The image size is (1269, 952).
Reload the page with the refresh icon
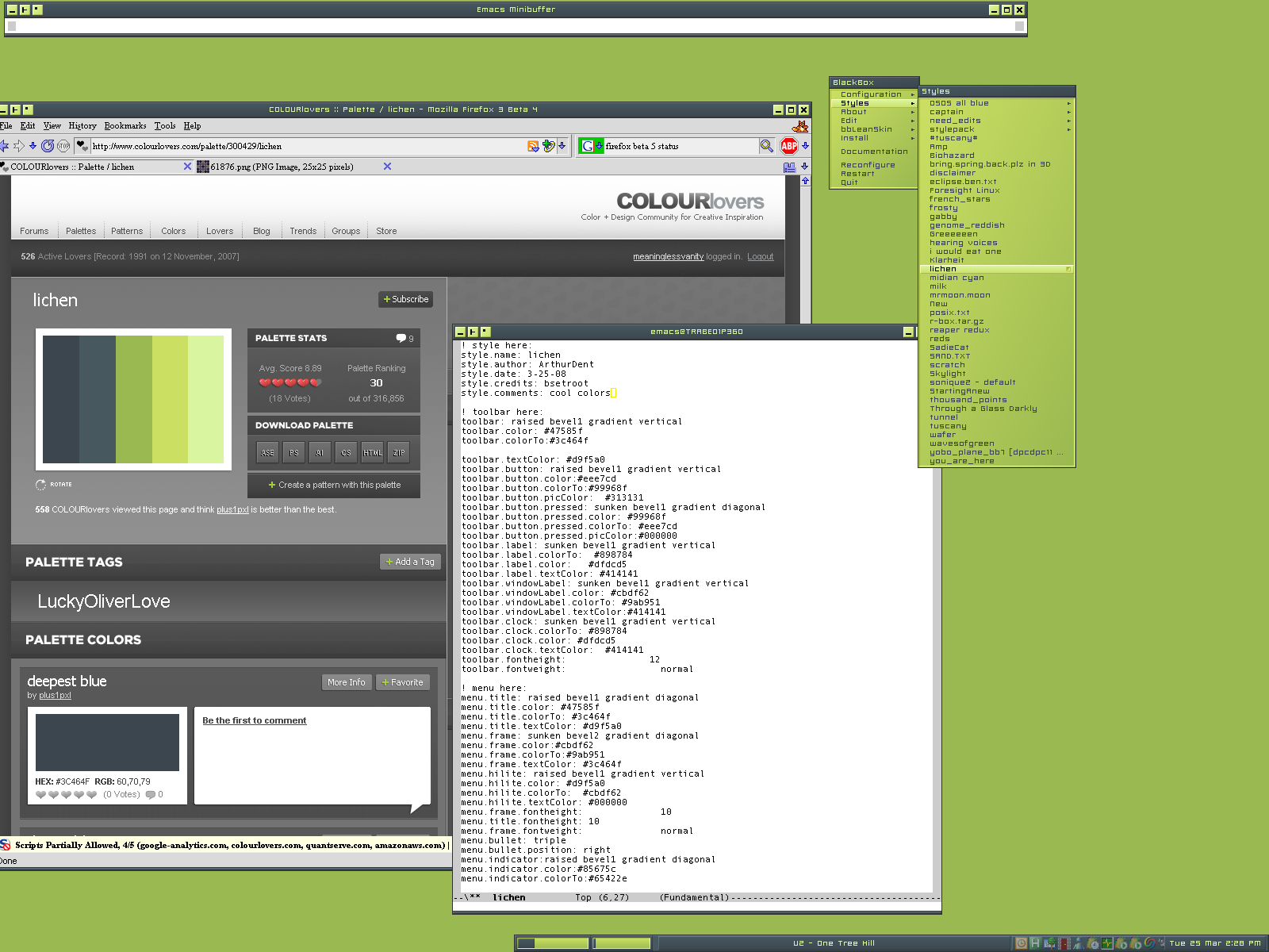point(48,146)
